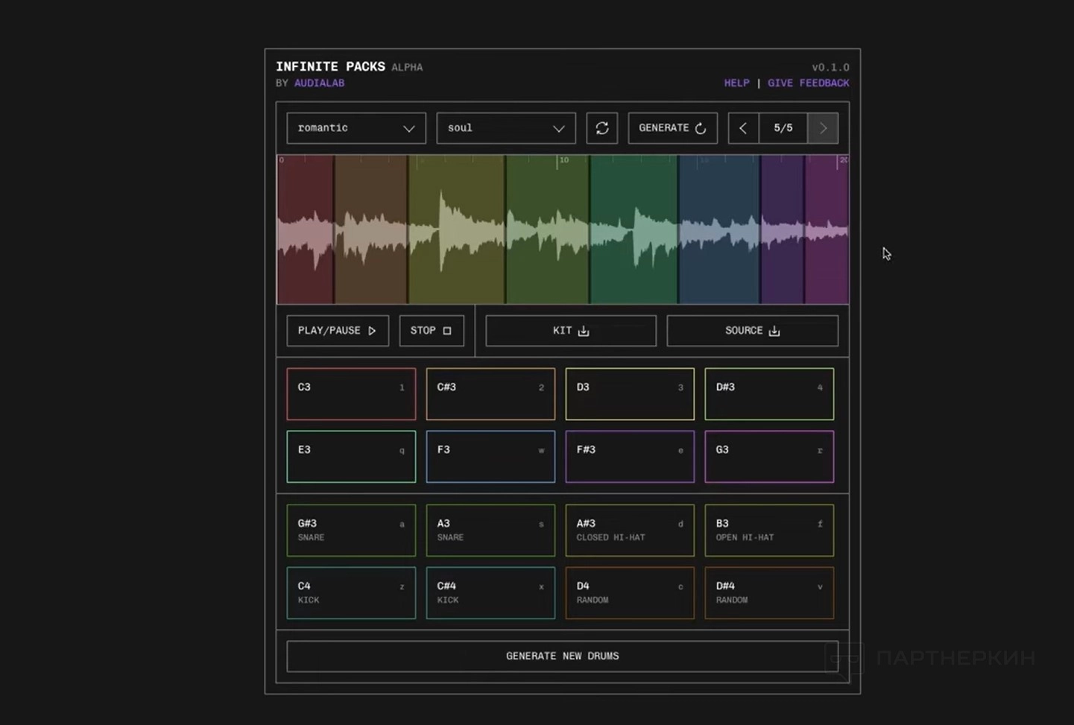Screen dimensions: 1074x725
Task: Trigger the B3 OPEN HI-HAT pad
Action: click(x=769, y=531)
